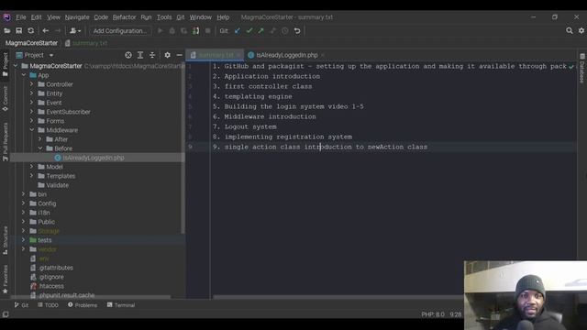Switch to the IsAlreadyLoggedIn.php tab
Viewport: 587px width, 330px height.
point(286,55)
